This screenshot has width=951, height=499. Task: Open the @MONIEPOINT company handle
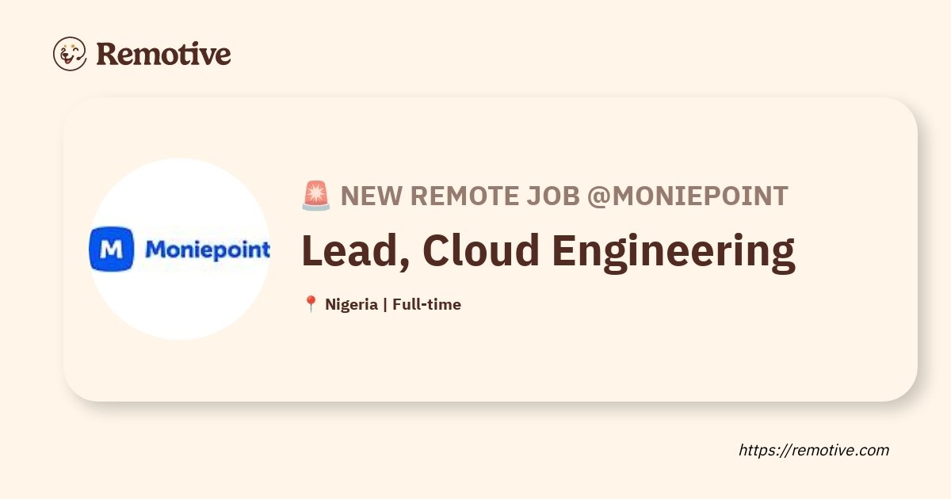point(687,196)
